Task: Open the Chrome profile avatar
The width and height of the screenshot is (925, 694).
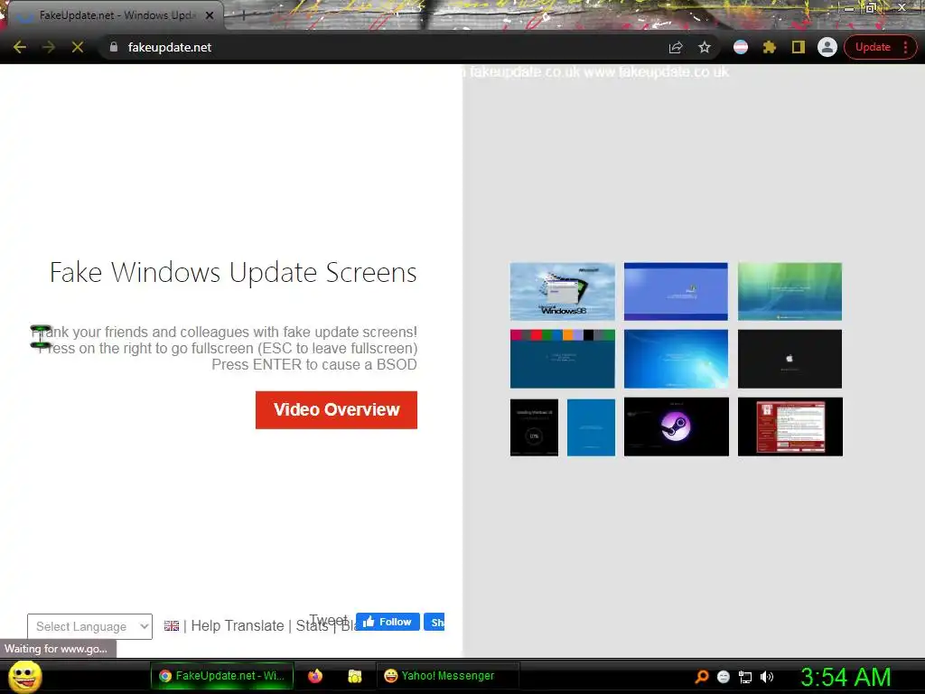Action: pyautogui.click(x=827, y=47)
